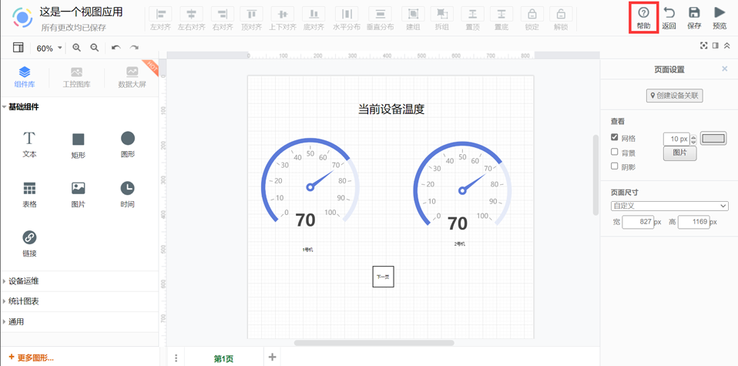Select the 链接 link component
738x366 pixels.
point(29,237)
